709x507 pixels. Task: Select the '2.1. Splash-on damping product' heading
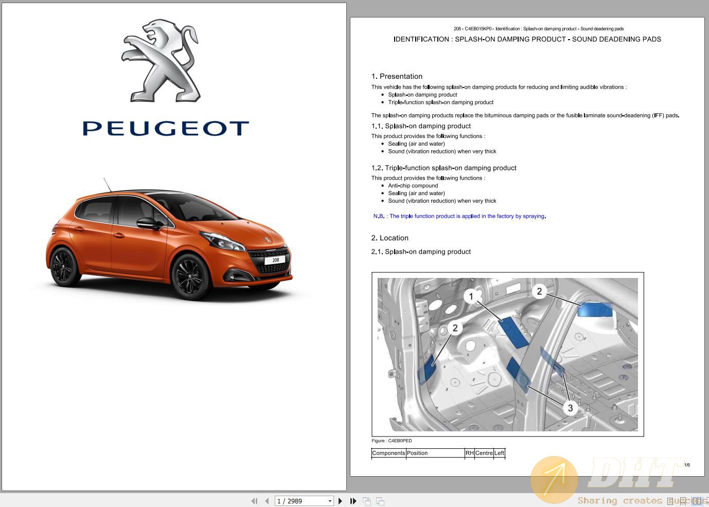pyautogui.click(x=421, y=252)
